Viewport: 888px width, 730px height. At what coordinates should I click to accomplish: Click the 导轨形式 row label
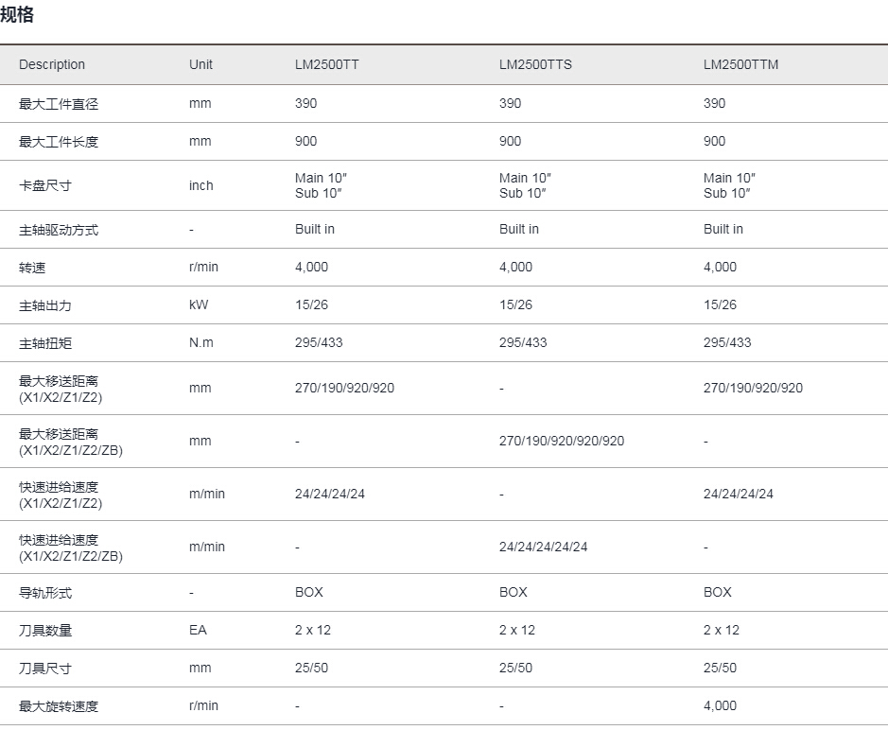coord(45,593)
